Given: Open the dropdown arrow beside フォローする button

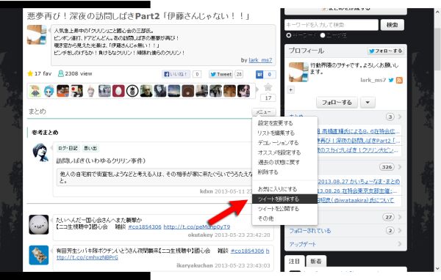Looking at the screenshot, I should click(367, 103).
